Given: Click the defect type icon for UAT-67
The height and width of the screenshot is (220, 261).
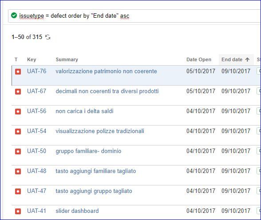Looking at the screenshot, I should tap(18, 92).
